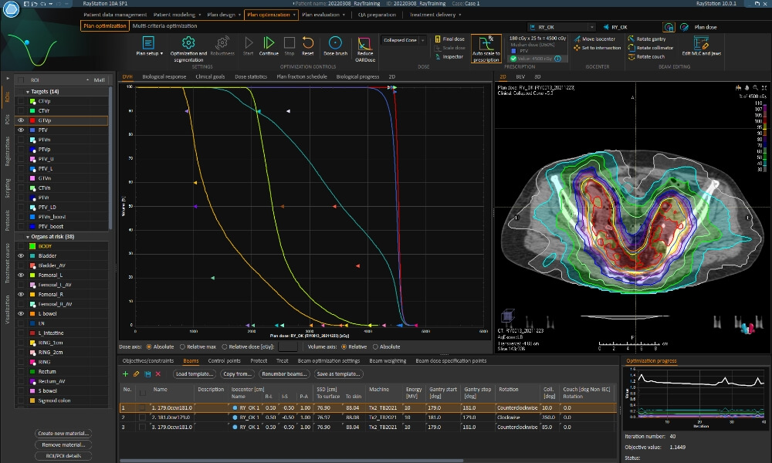Open Robustness settings
Image resolution: width=772 pixels, height=463 pixels.
222,46
